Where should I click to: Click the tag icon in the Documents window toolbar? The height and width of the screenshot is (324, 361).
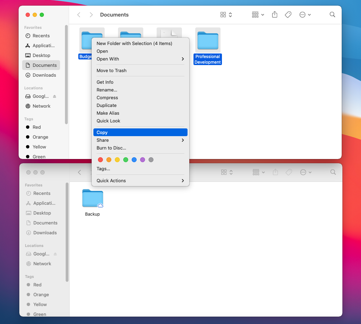(288, 14)
